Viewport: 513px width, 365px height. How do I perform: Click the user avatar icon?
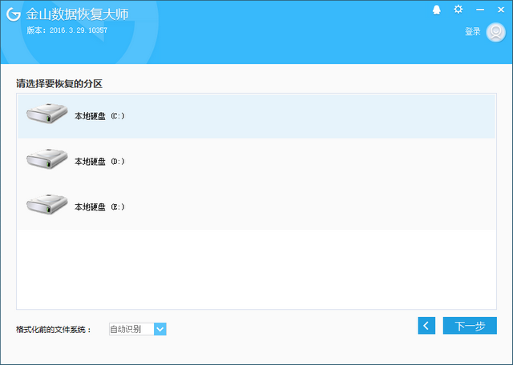[495, 32]
